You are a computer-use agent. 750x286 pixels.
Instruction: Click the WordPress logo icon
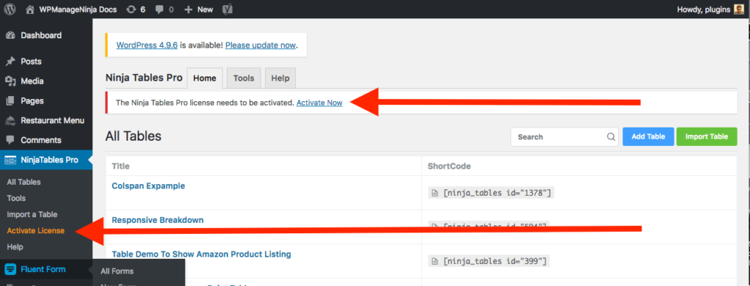(10, 9)
